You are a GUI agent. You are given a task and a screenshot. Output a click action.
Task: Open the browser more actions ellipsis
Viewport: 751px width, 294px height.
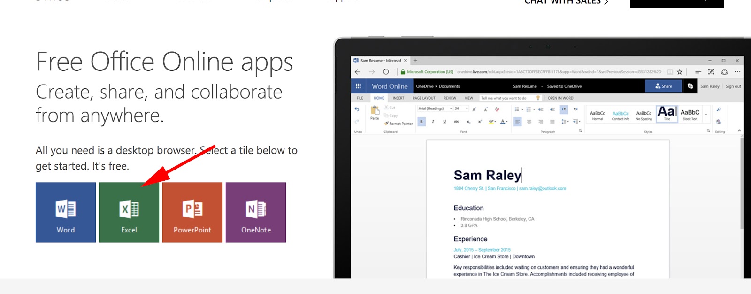737,72
